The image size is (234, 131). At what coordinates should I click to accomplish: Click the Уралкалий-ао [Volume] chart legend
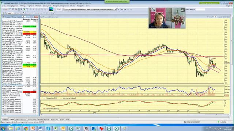[68, 98]
